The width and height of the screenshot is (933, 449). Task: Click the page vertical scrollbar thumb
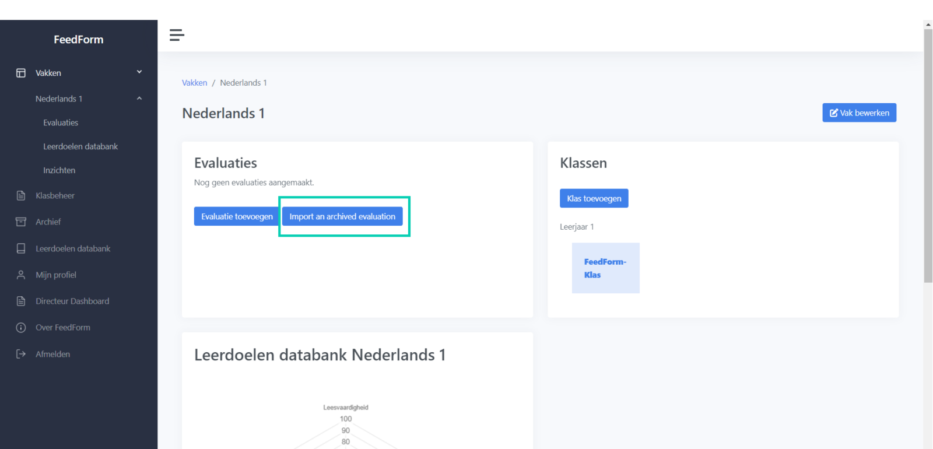[928, 155]
